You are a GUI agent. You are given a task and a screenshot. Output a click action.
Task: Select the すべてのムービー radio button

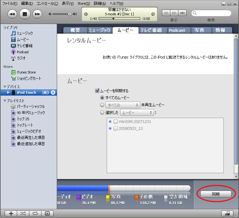[102, 98]
